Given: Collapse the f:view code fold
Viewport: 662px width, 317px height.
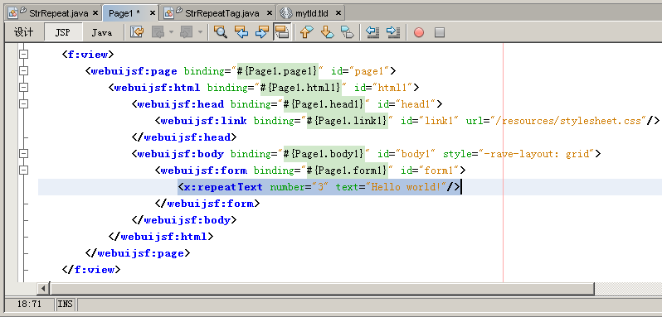Looking at the screenshot, I should coord(23,55).
